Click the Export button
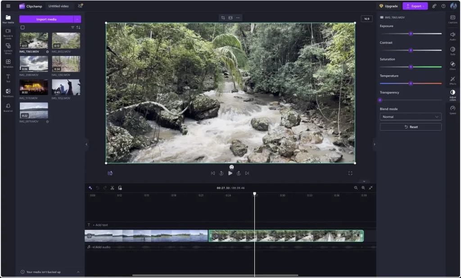The image size is (461, 278). (415, 6)
